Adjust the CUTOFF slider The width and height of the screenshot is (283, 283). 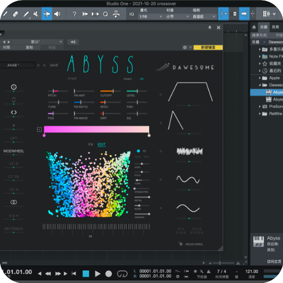point(111,91)
